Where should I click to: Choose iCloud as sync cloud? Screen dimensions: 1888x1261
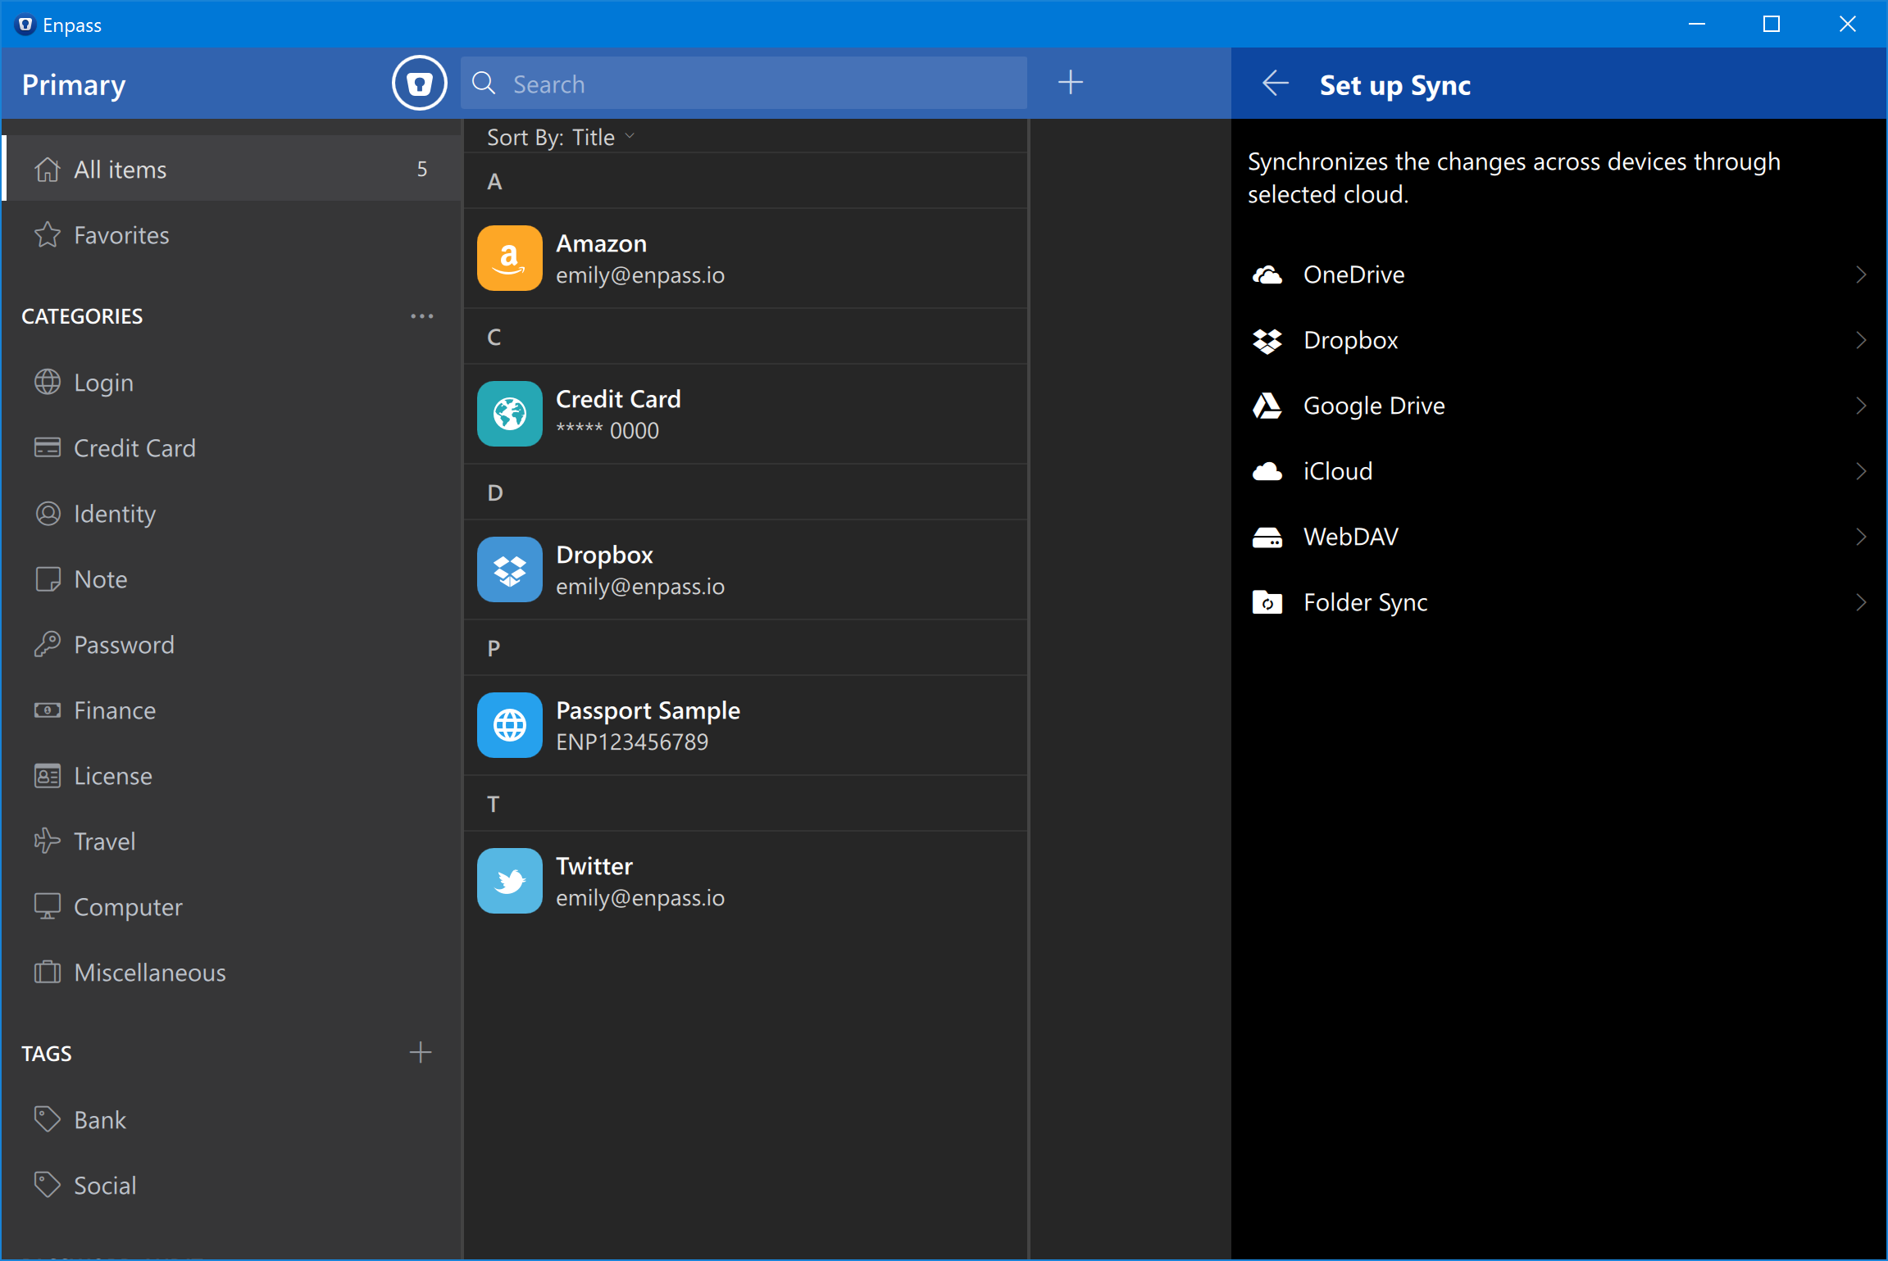pos(1558,471)
